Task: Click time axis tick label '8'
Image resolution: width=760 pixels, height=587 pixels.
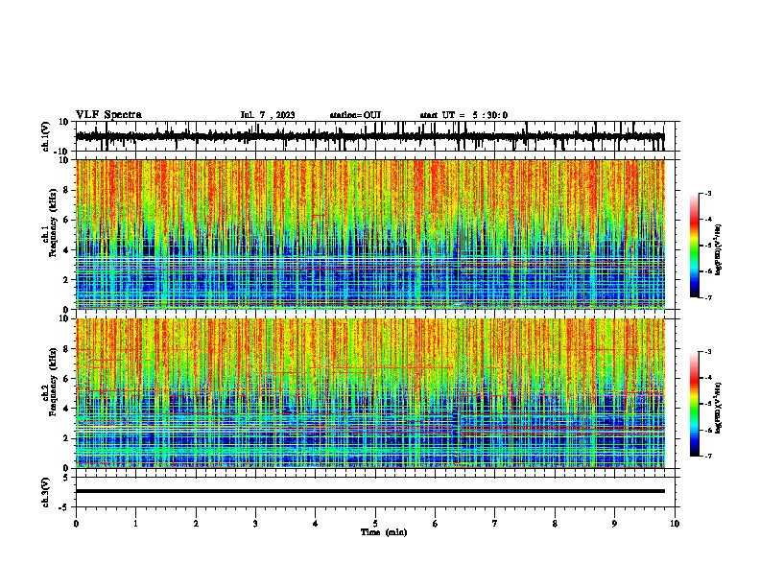Action: point(555,524)
